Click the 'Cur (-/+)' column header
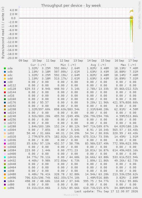 [38, 65]
